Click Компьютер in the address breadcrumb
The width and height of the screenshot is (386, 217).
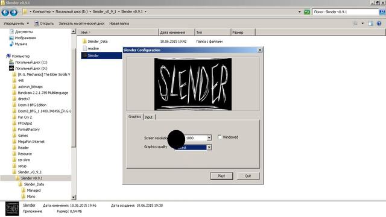42,11
